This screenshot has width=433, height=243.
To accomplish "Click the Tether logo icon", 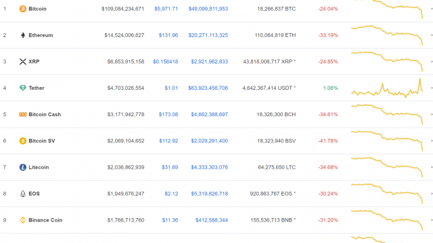I will tap(22, 88).
